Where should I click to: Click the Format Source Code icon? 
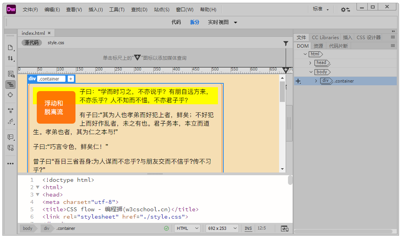(10, 121)
